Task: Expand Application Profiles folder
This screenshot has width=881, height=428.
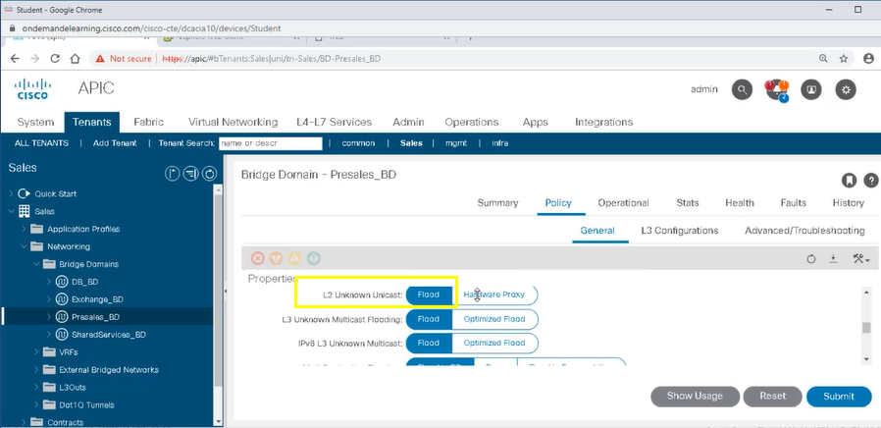Action: (x=24, y=229)
